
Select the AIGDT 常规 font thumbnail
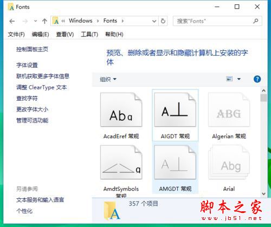(175, 109)
